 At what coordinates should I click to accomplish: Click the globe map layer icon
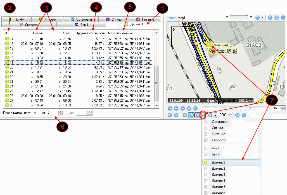click(x=257, y=18)
